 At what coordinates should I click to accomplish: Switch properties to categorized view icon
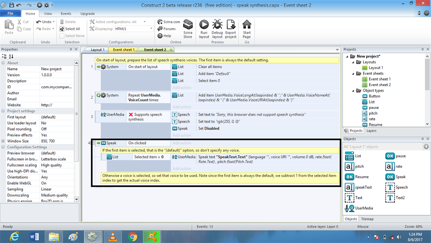click(4, 56)
